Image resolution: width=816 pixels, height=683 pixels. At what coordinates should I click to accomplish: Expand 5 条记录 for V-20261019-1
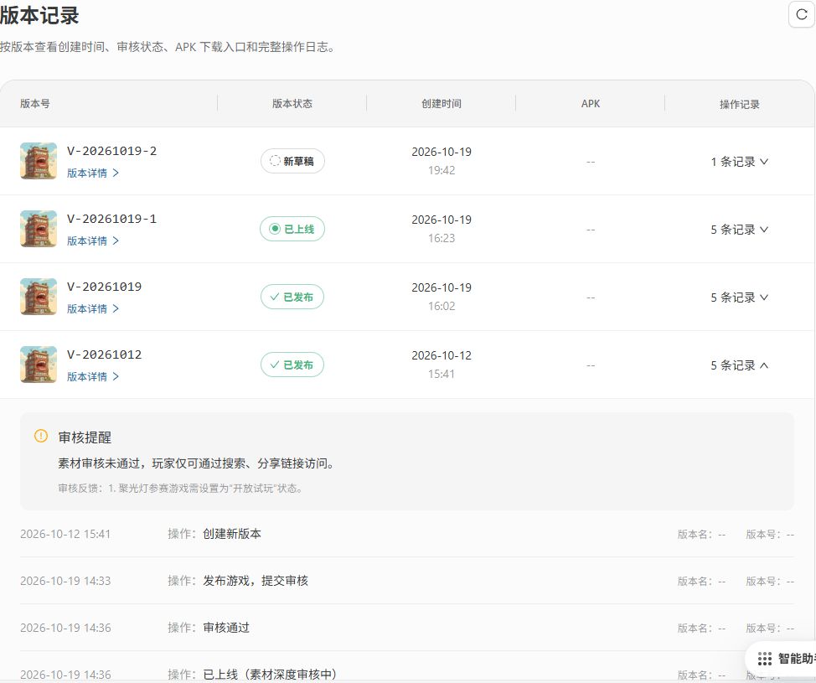click(x=740, y=229)
